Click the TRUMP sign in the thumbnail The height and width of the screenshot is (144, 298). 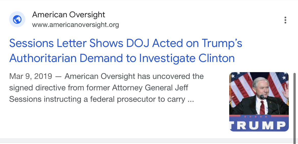click(x=259, y=125)
